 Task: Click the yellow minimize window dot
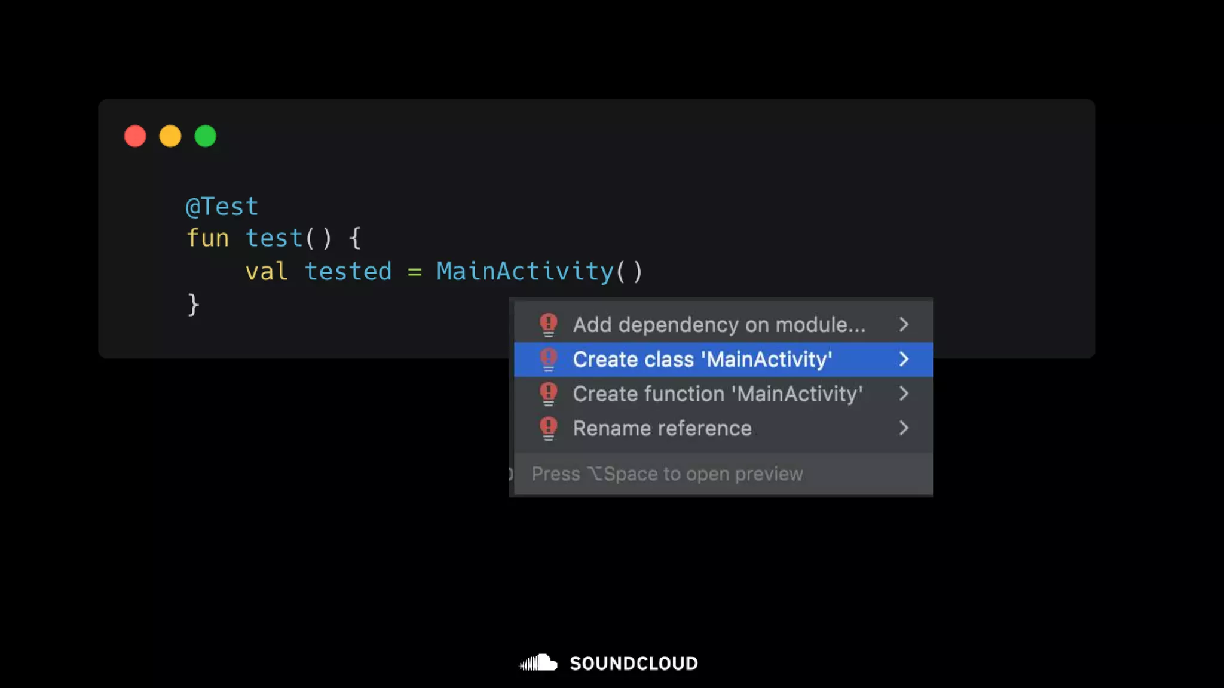pos(170,136)
